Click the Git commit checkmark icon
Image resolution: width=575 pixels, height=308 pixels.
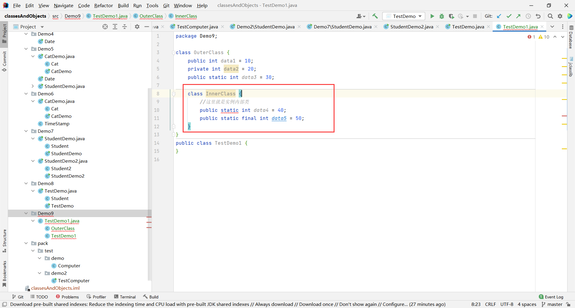pyautogui.click(x=509, y=16)
